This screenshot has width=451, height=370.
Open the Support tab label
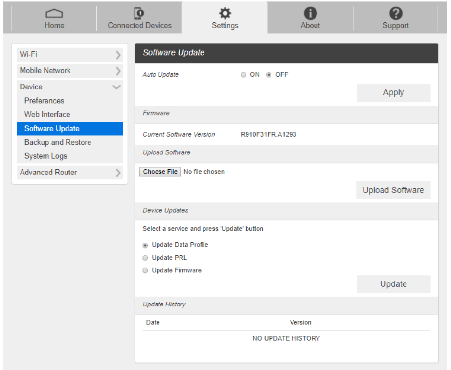click(396, 26)
